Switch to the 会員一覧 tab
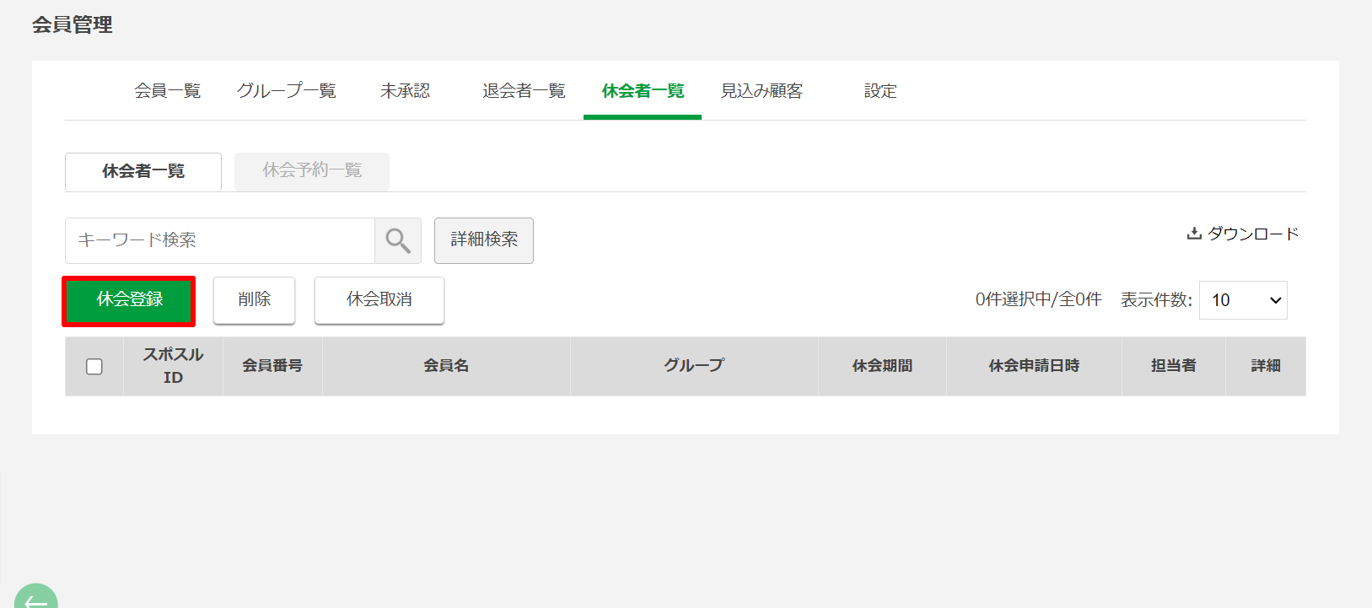Viewport: 1372px width, 608px height. [x=168, y=91]
